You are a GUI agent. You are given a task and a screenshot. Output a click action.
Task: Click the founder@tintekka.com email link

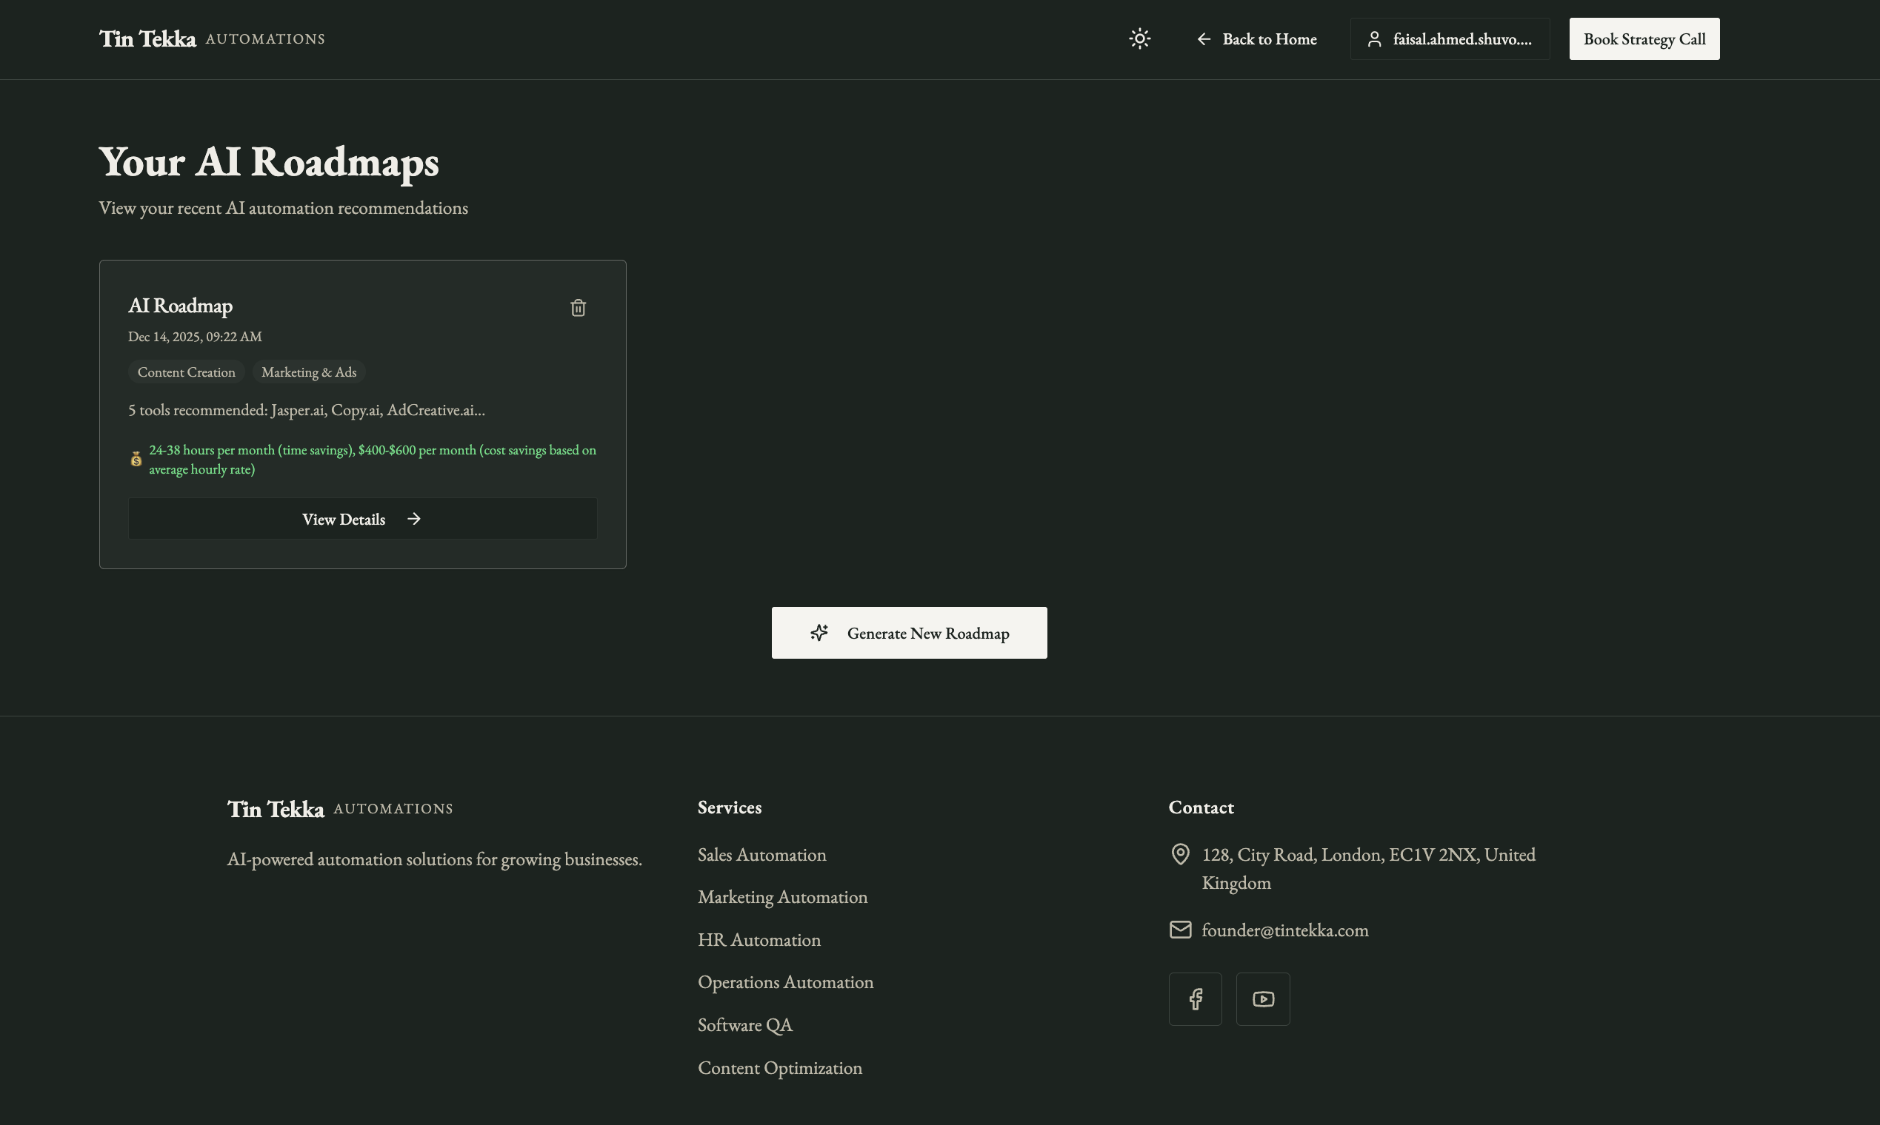pyautogui.click(x=1284, y=930)
